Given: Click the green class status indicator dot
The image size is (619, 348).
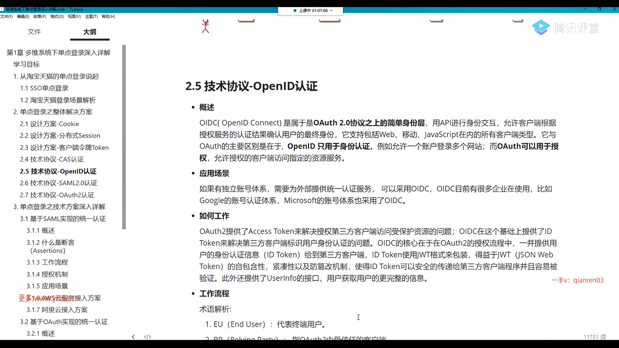Looking at the screenshot, I should [x=295, y=11].
